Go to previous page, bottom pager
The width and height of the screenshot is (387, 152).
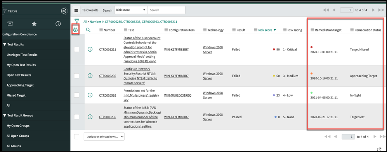tap(335, 136)
